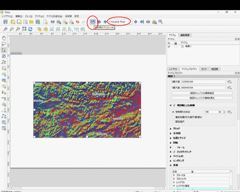Select the Edit nodes tool
The image size is (240, 192).
(x=4, y=62)
